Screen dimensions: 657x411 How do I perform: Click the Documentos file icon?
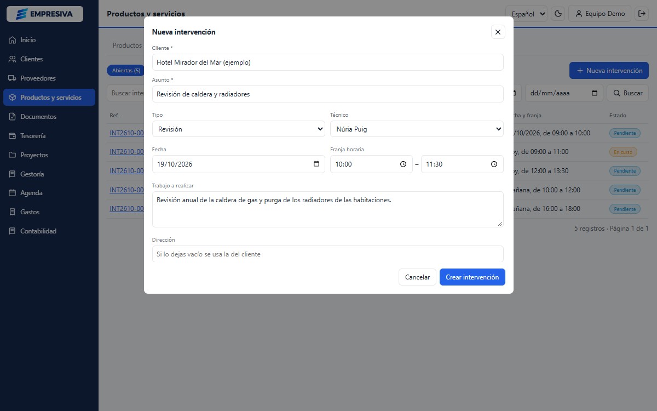(12, 117)
